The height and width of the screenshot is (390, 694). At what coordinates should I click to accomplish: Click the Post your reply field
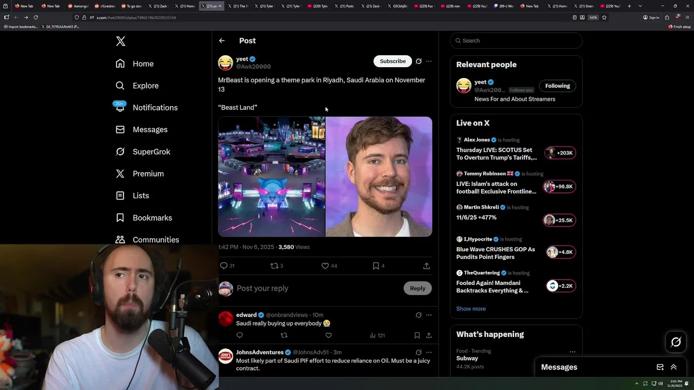click(x=317, y=288)
